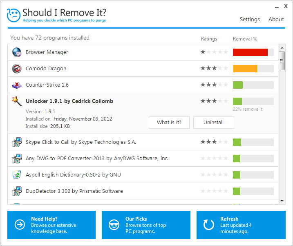
Task: Click the Any DWG to PDF Converter icon
Action: tap(17, 159)
